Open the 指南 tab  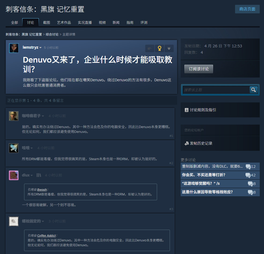130,22
